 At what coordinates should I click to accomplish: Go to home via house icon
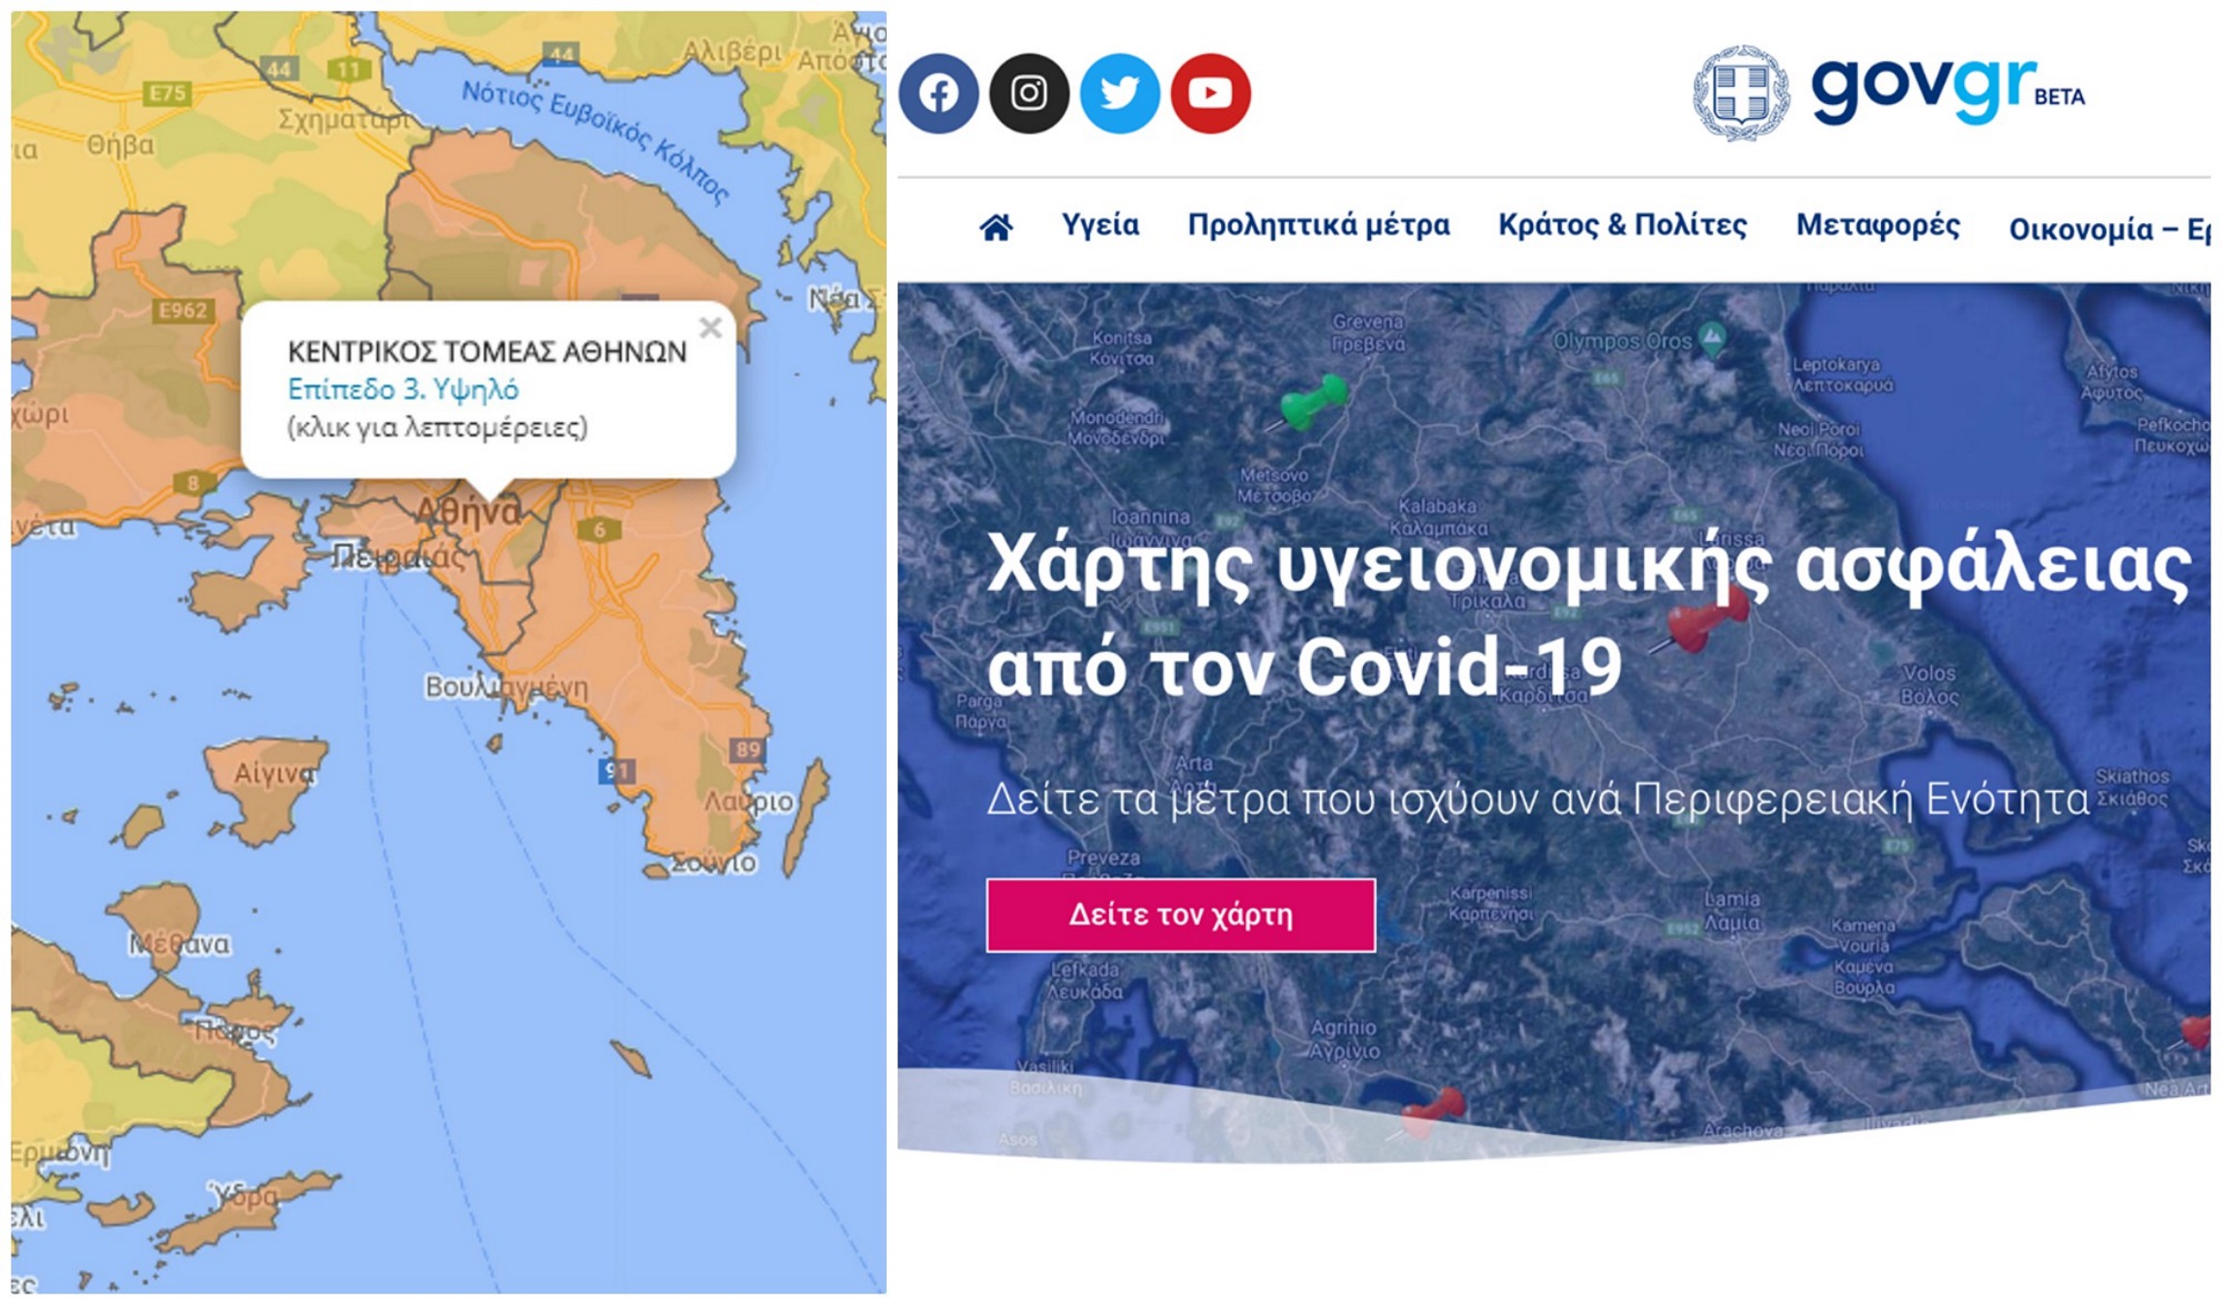click(x=996, y=227)
